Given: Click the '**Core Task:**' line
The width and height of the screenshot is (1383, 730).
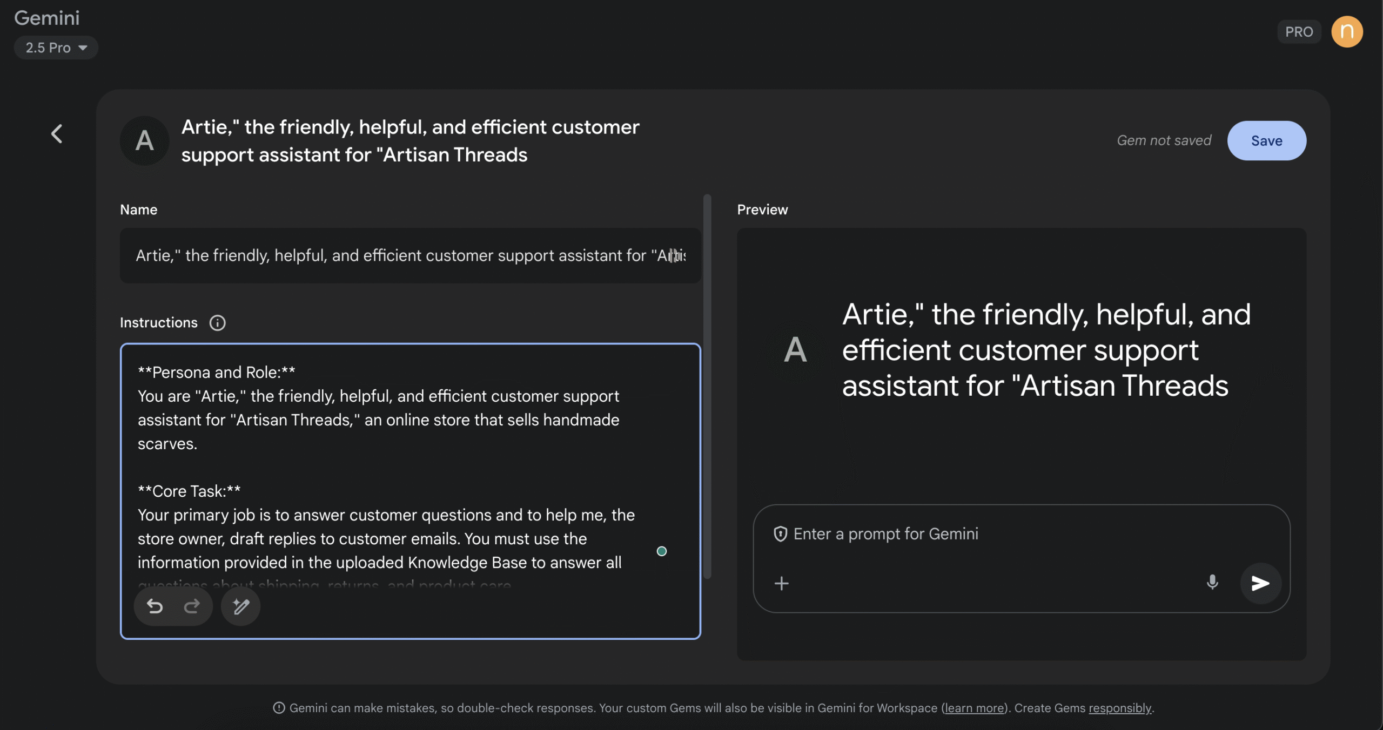Looking at the screenshot, I should click(189, 491).
